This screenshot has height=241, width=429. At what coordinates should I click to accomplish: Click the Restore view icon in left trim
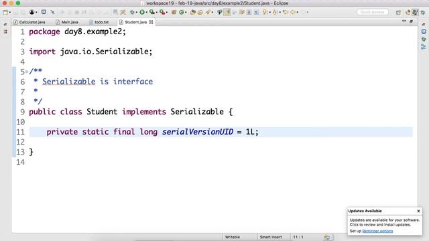pyautogui.click(x=5, y=24)
